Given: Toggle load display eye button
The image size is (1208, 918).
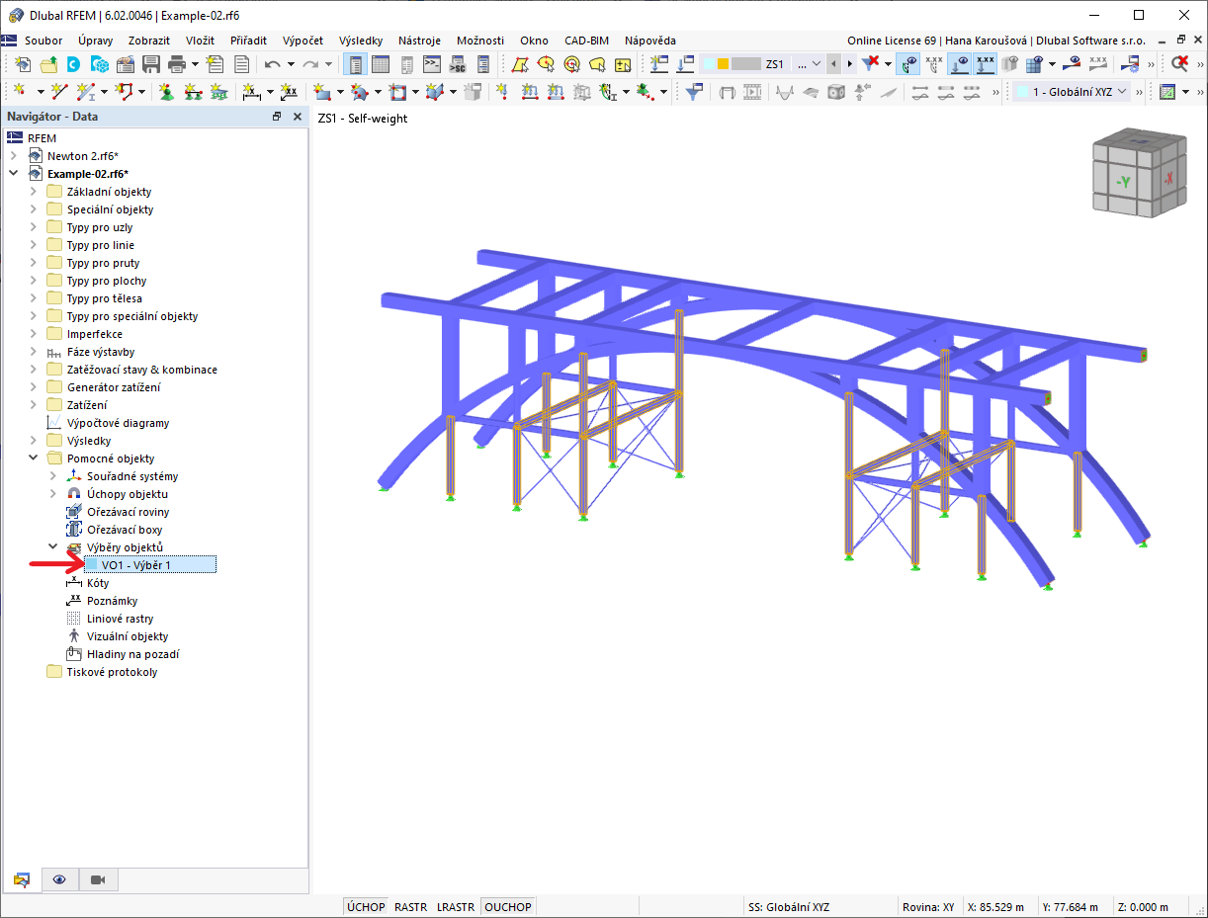Looking at the screenshot, I should 960,64.
